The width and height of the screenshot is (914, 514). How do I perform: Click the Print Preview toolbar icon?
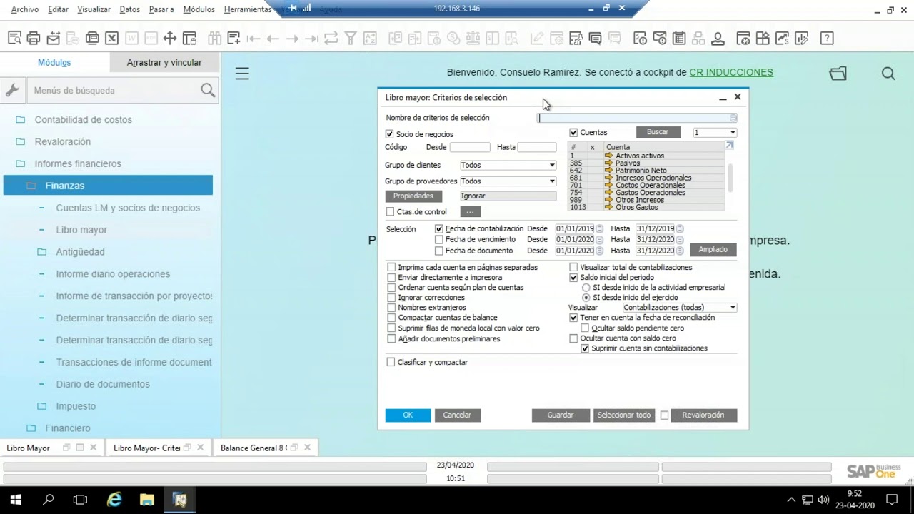pyautogui.click(x=14, y=39)
